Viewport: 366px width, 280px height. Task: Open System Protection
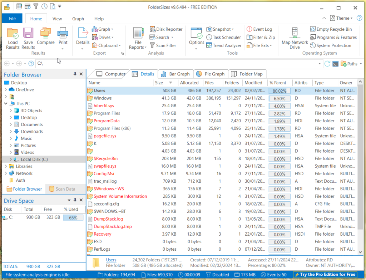coord(331,45)
